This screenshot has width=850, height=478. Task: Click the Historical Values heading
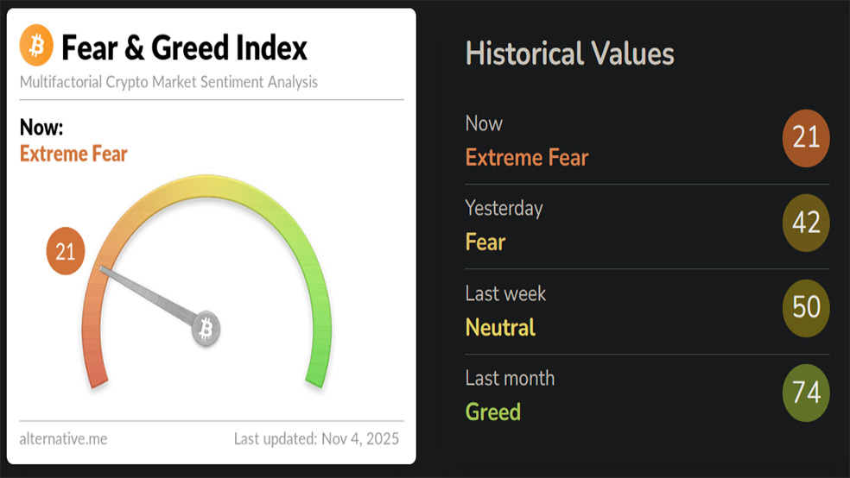(x=569, y=53)
